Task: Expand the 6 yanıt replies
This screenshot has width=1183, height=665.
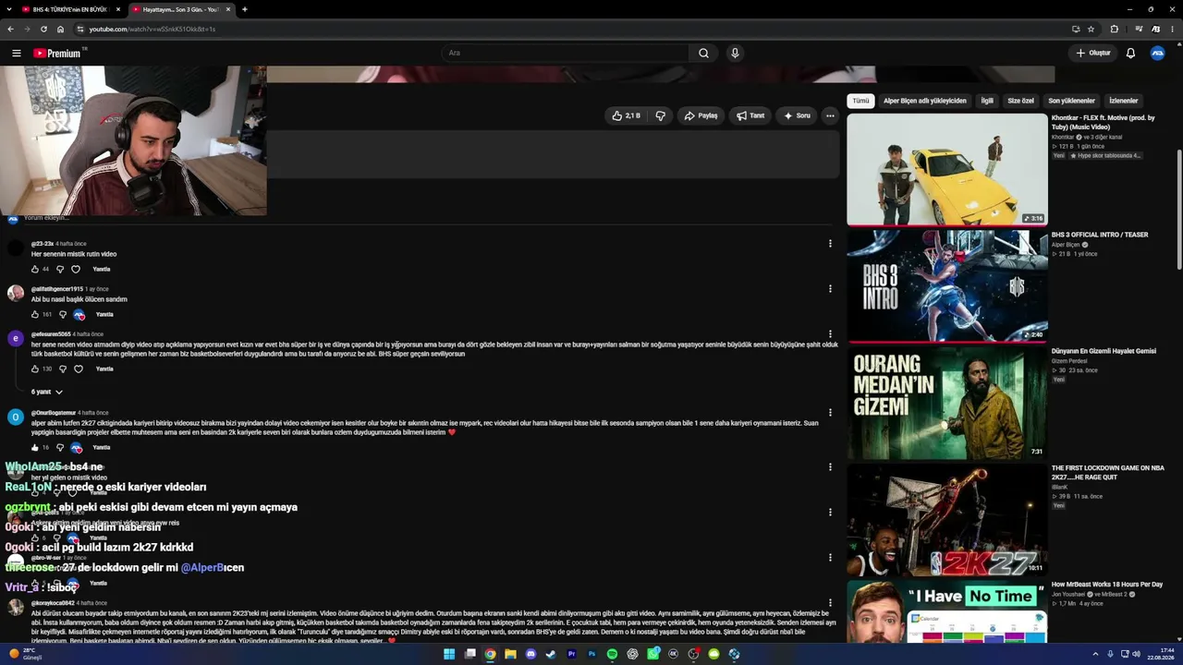Action: point(47,392)
